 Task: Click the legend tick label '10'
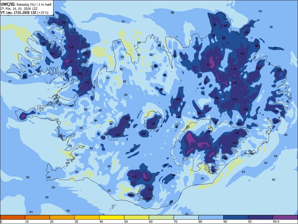click(x=27, y=222)
